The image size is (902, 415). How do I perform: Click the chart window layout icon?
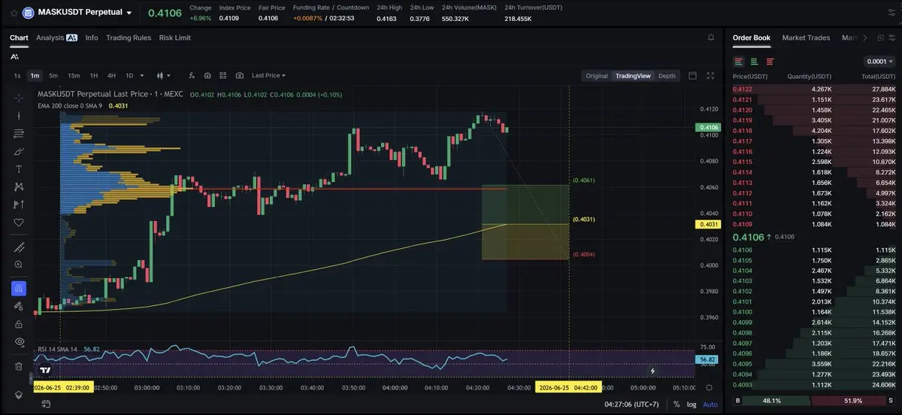point(692,75)
